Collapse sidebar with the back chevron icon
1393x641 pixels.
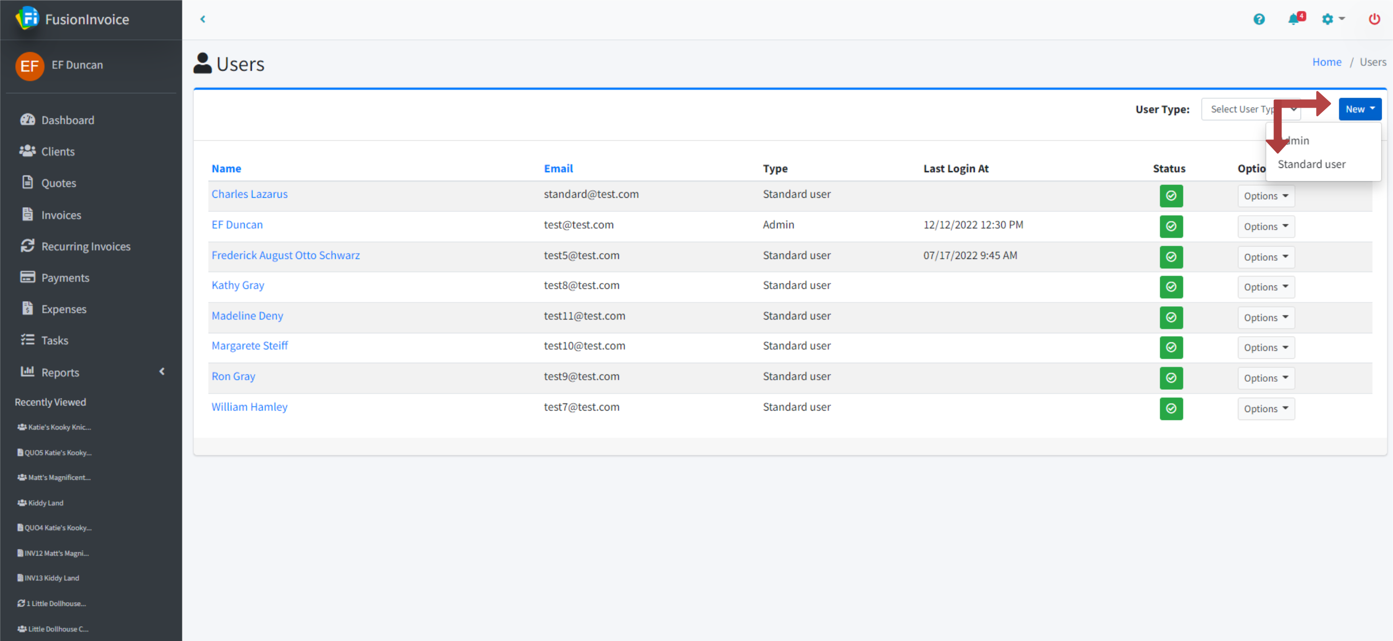click(x=203, y=19)
